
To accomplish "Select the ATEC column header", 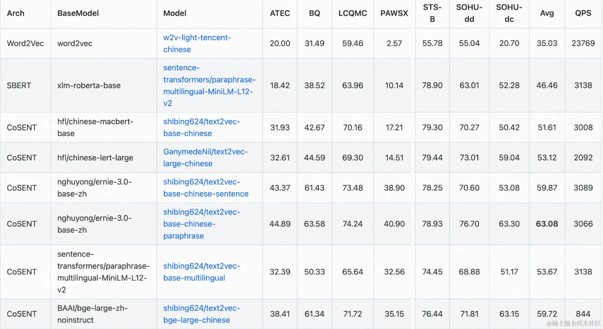I will tap(280, 13).
